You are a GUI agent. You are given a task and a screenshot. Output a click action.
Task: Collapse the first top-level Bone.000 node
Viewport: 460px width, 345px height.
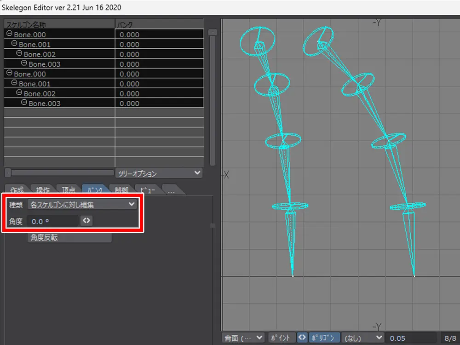click(10, 34)
